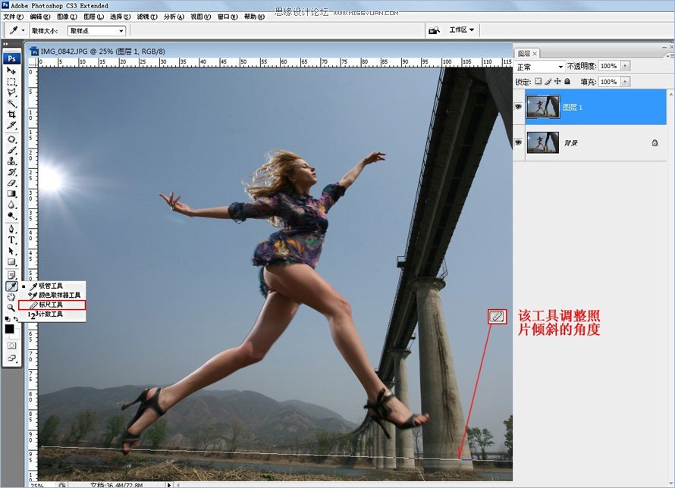
Task: Change screen mode button
Action: tap(11, 358)
